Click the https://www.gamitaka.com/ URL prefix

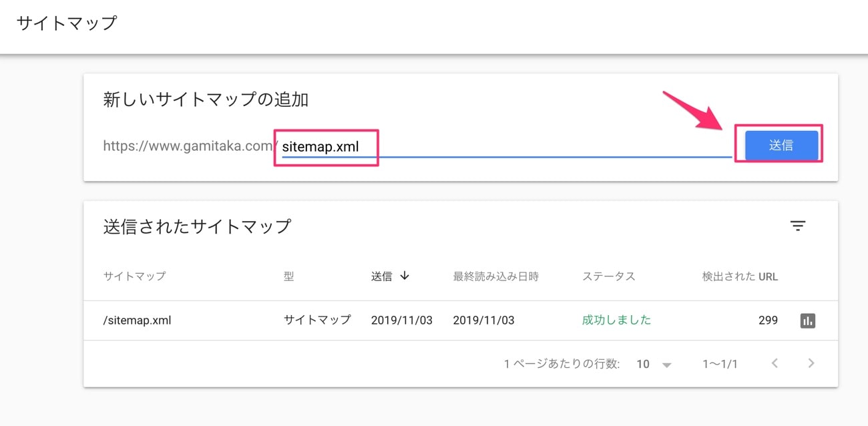[190, 146]
